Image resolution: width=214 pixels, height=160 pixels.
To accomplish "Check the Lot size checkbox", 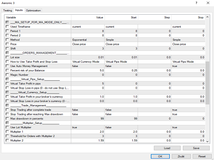I will [x=7, y=57].
